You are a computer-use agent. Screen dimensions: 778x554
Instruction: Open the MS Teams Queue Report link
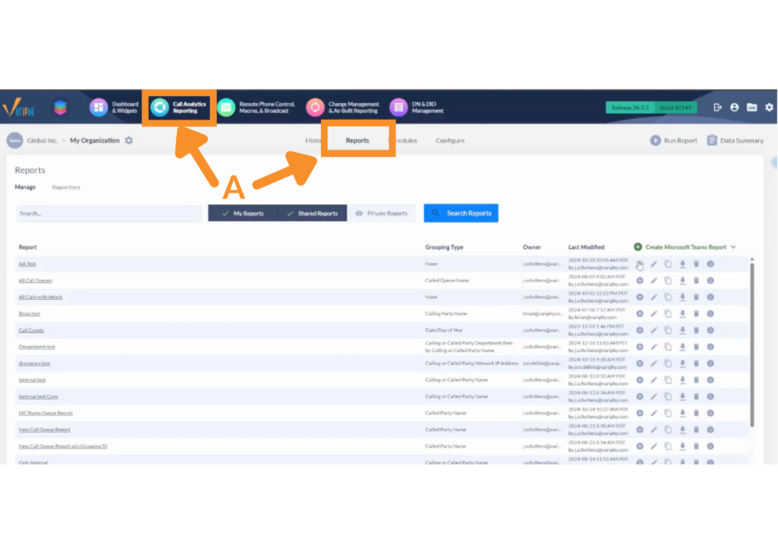[46, 413]
